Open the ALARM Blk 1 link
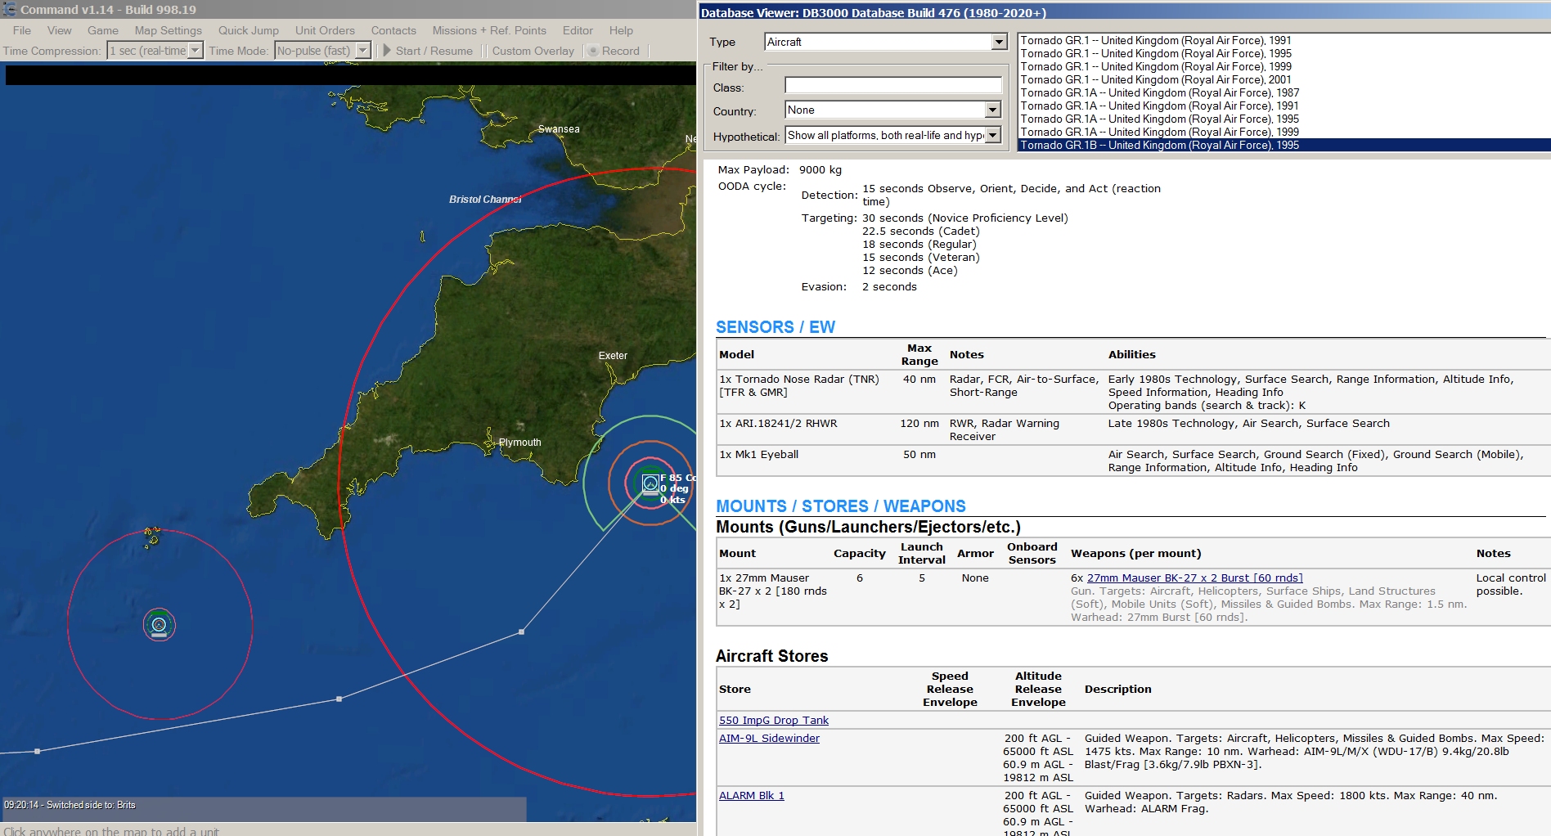The width and height of the screenshot is (1551, 836). pos(751,796)
